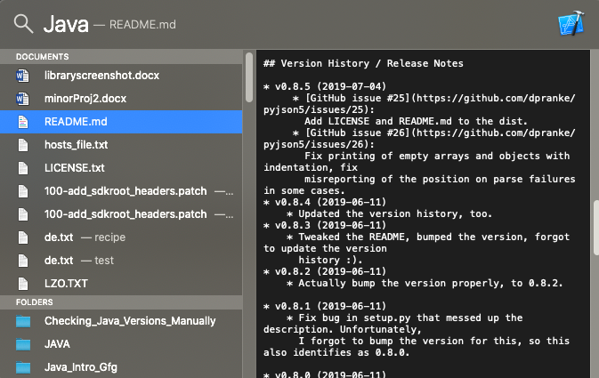This screenshot has width=599, height=378.
Task: Click the results list scrollbar thumb
Action: (249, 77)
